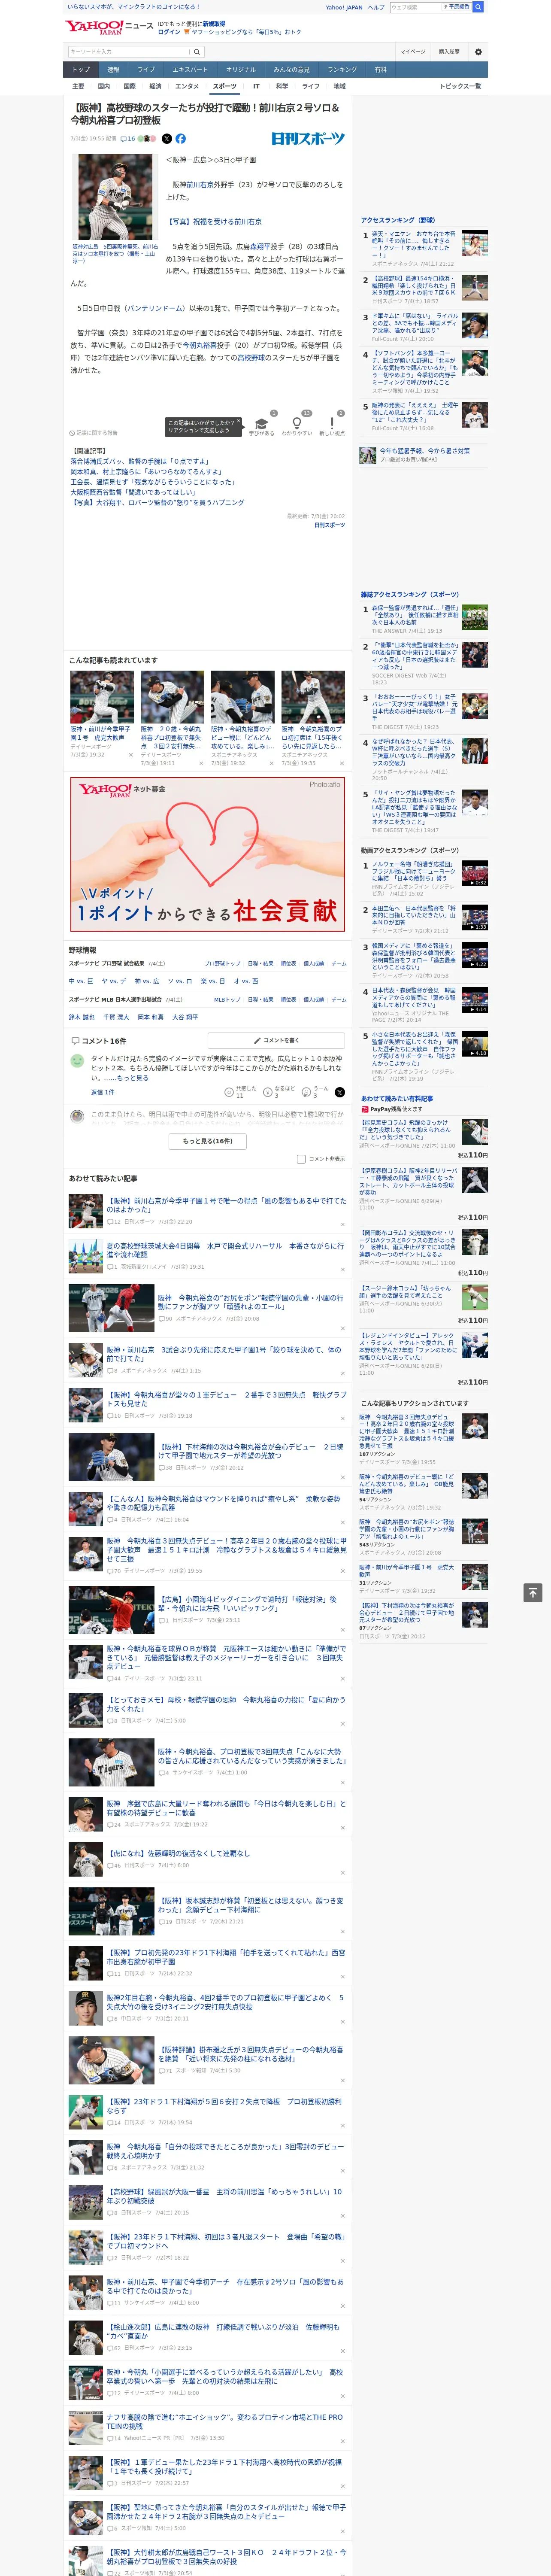Click the ヘルプ link in the header
This screenshot has width=551, height=2576.
coord(376,7)
